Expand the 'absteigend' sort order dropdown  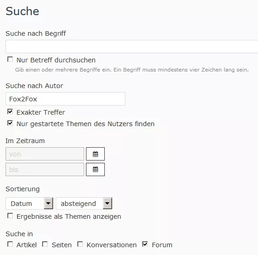pos(84,203)
